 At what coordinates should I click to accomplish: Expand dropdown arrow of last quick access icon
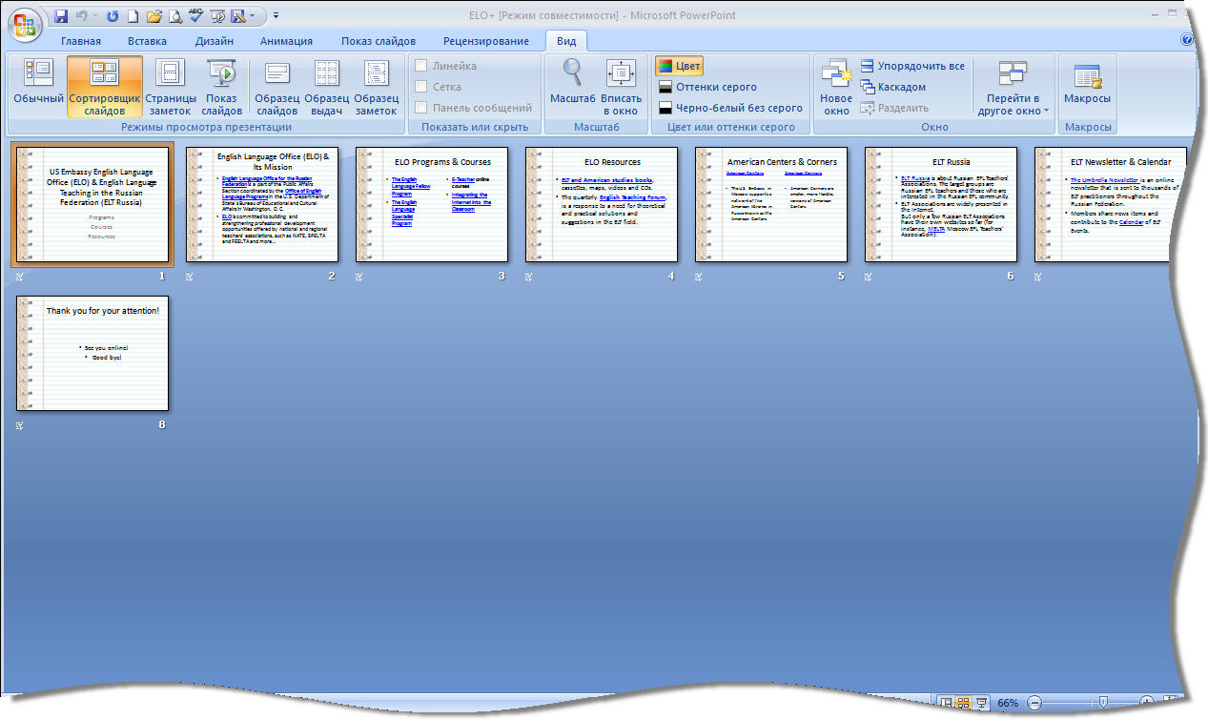point(252,16)
